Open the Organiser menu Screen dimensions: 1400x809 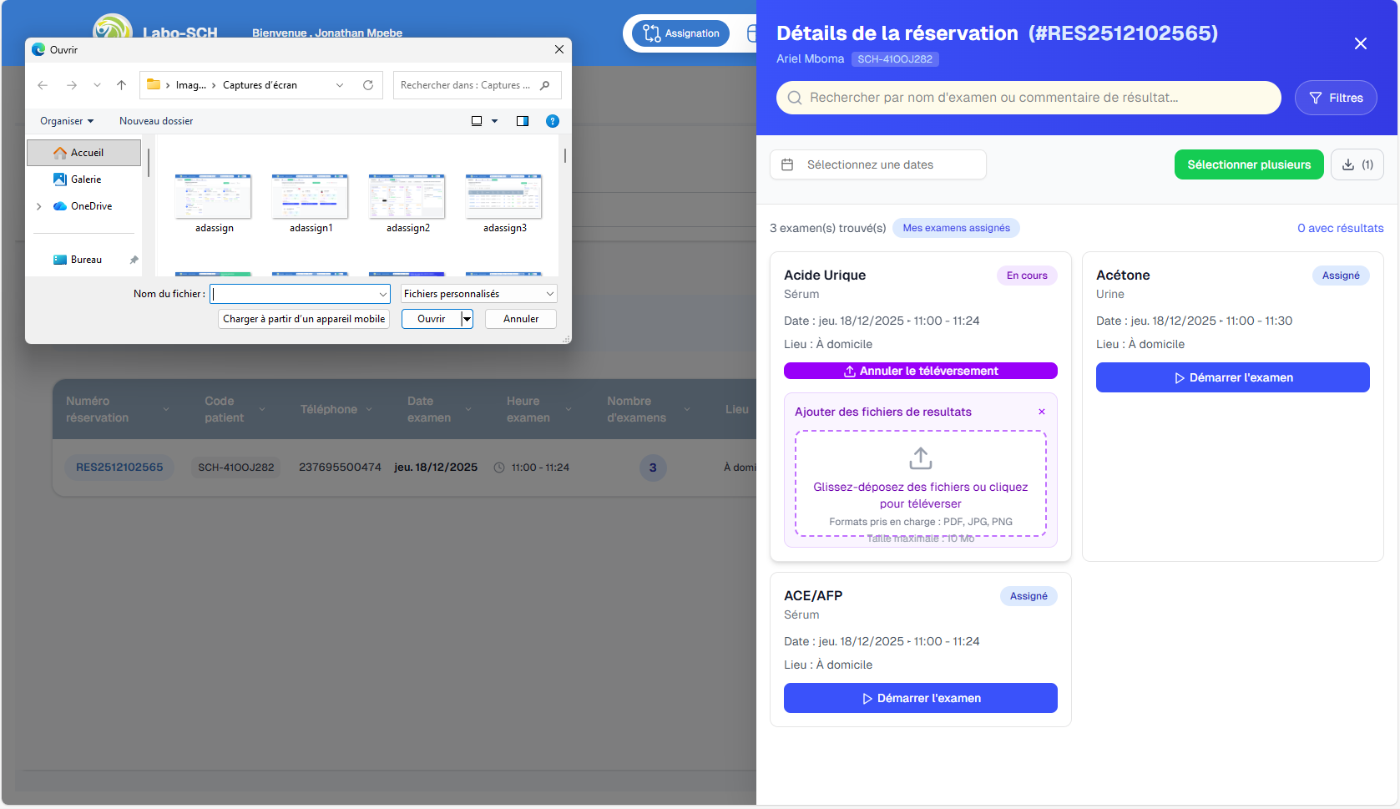click(67, 121)
